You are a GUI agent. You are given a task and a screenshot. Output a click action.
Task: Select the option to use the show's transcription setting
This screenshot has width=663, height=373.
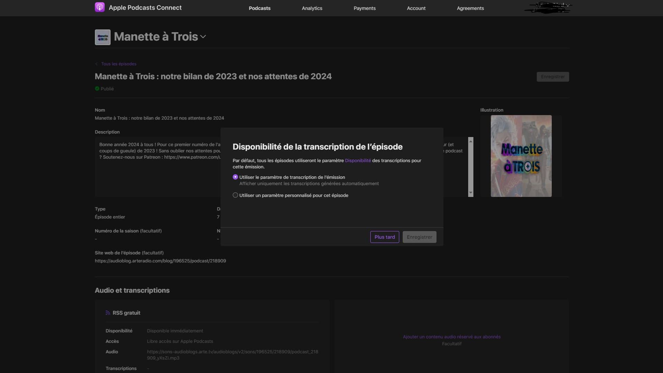pos(235,177)
